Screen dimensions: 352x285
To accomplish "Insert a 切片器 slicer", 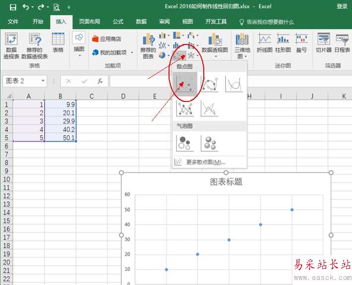I will [x=324, y=43].
